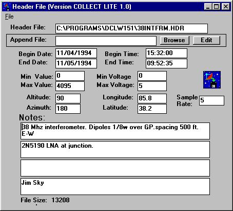The image size is (233, 211).
Task: Click the Edit button
Action: [x=206, y=40]
